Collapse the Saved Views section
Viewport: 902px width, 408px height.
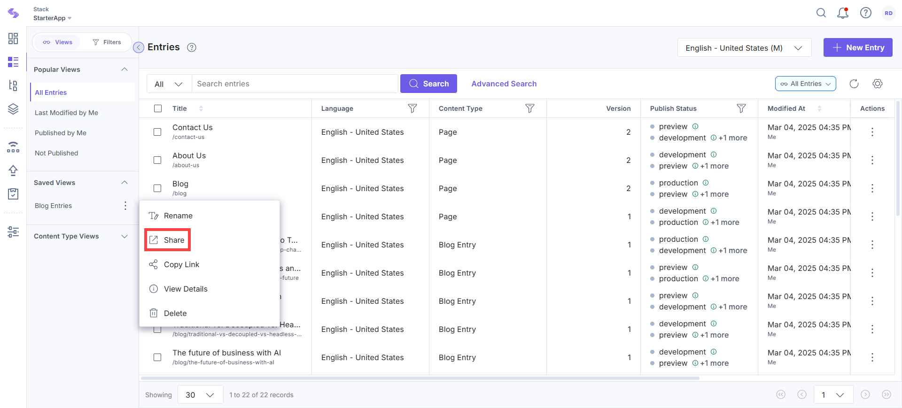pyautogui.click(x=124, y=183)
